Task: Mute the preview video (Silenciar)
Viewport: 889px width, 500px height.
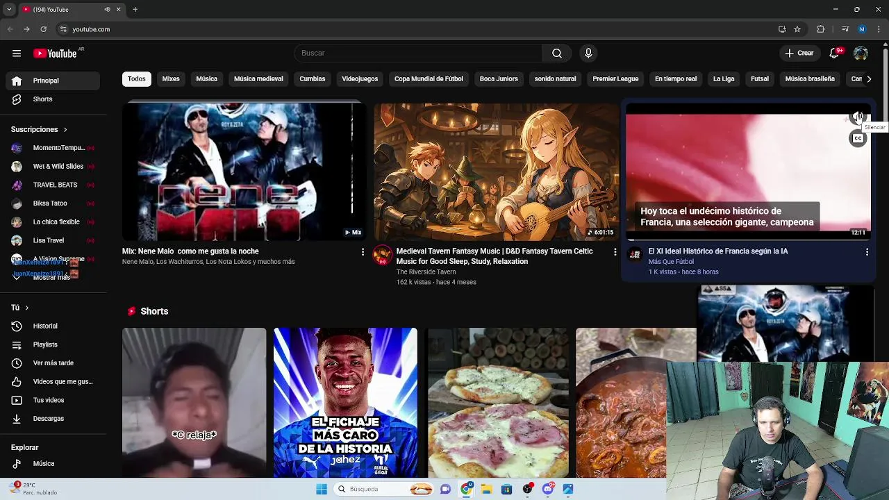Action: 858,117
